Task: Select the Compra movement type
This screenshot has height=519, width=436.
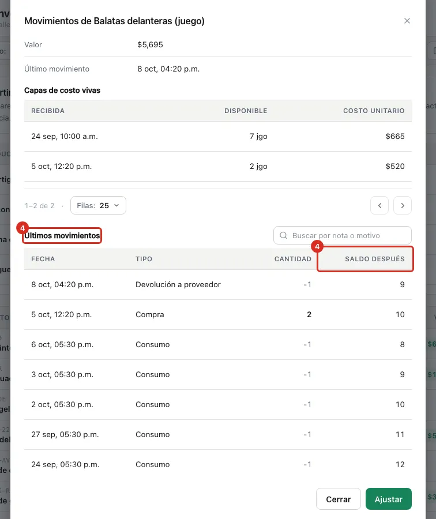Action: 149,314
